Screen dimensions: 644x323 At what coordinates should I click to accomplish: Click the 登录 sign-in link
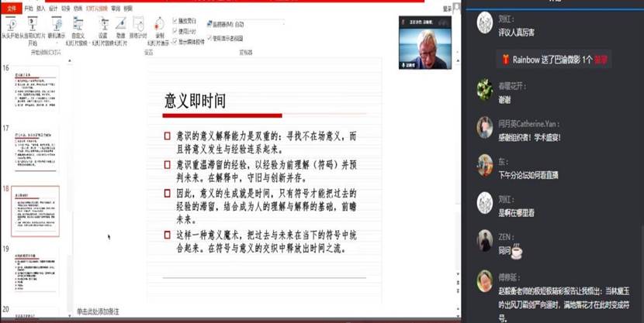pos(447,8)
